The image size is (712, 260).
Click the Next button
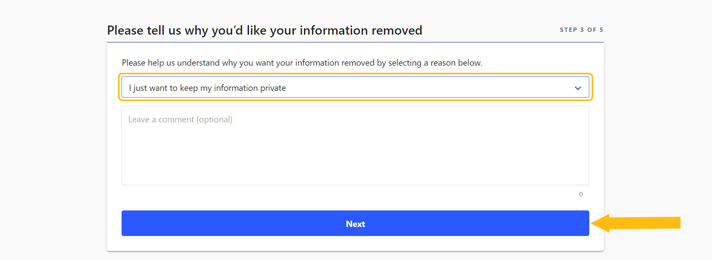(x=355, y=223)
